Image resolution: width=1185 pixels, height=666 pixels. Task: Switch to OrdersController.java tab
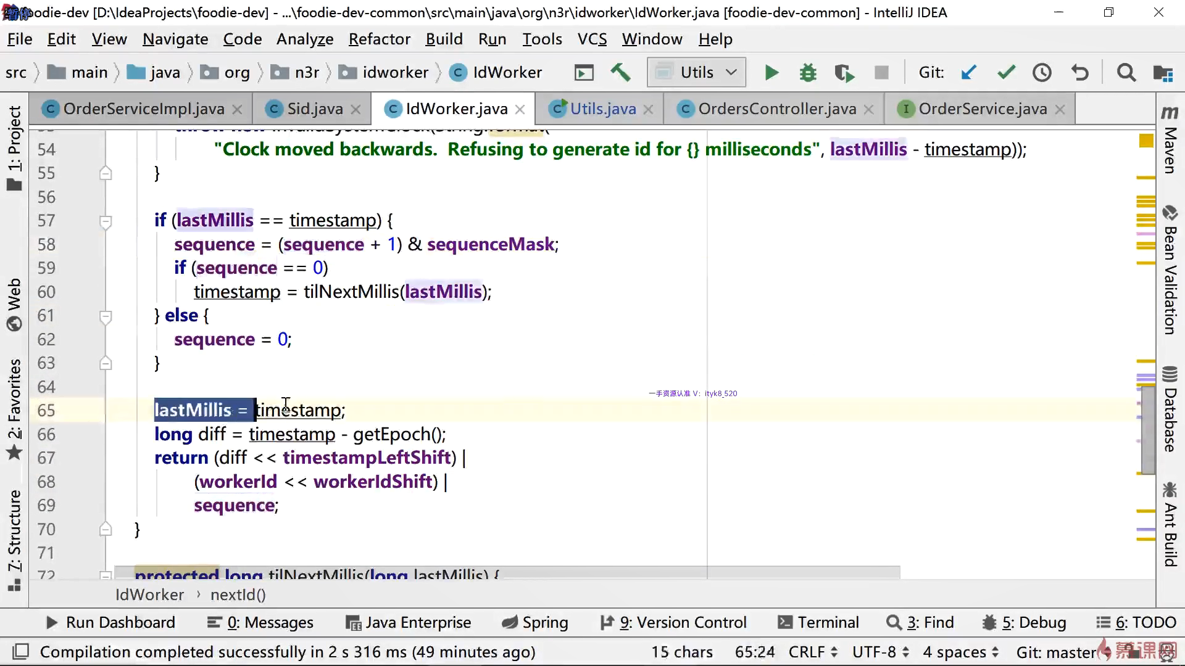(776, 109)
